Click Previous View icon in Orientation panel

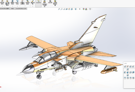point(125,66)
